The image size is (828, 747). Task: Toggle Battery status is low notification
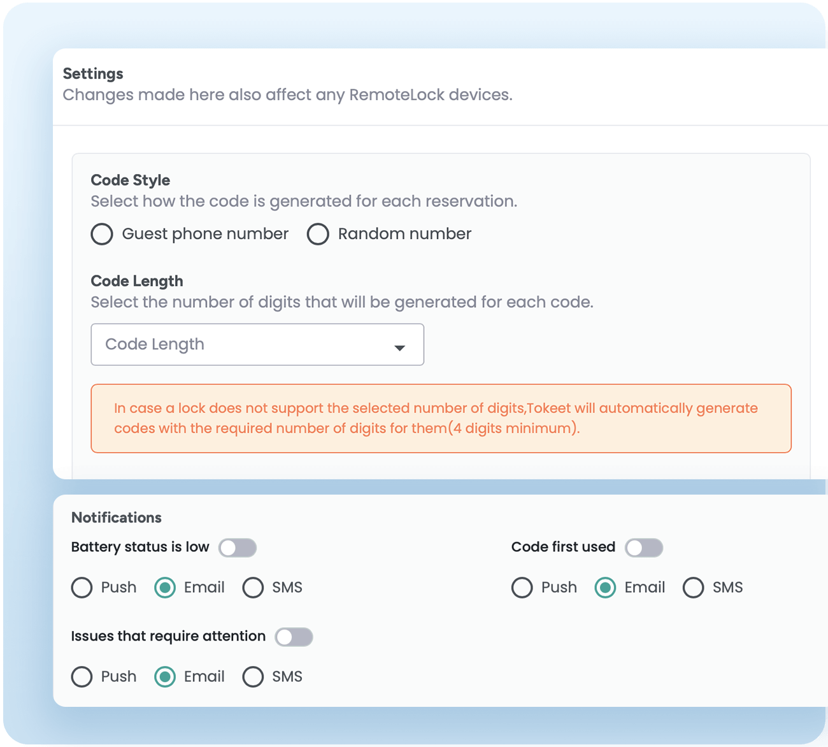point(238,548)
